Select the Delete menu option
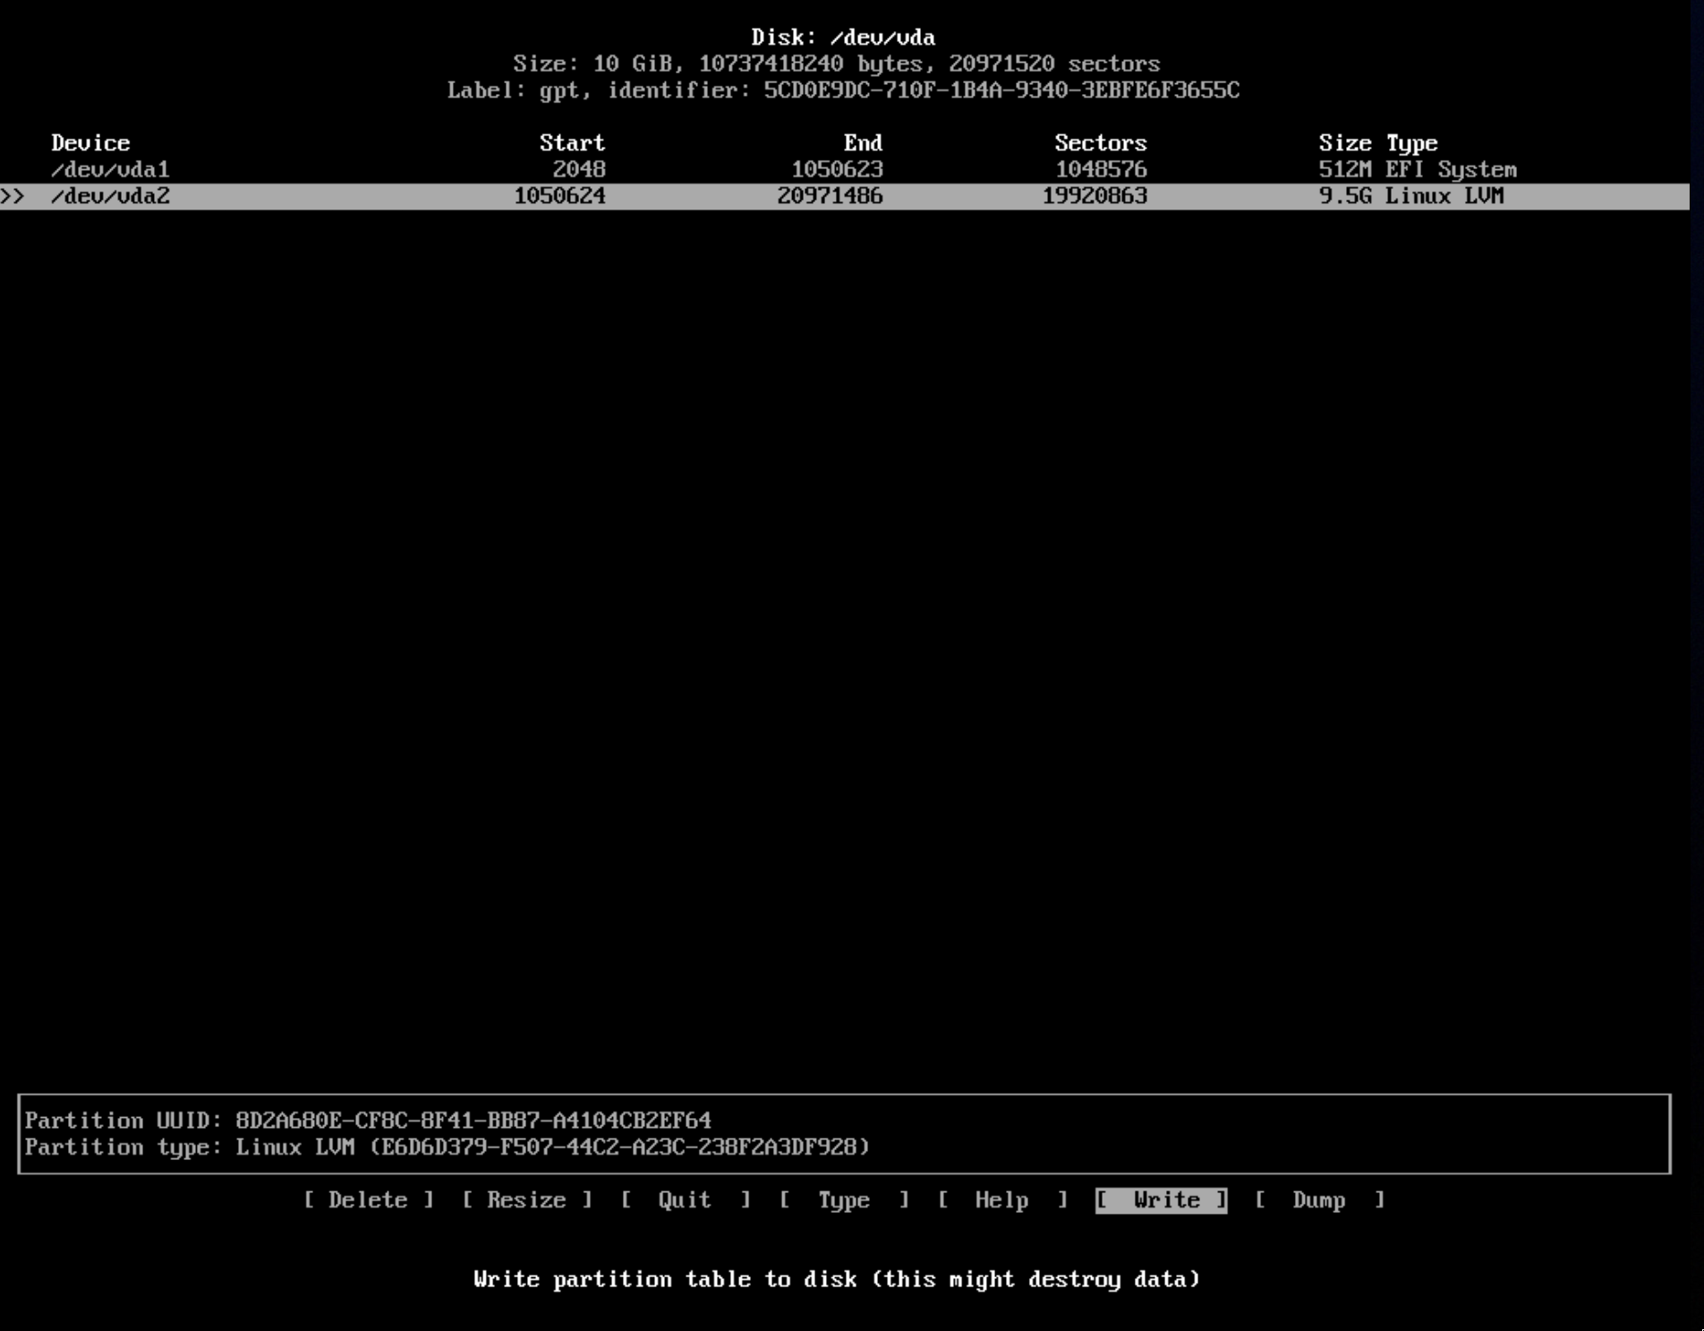Viewport: 1704px width, 1331px height. [x=368, y=1200]
